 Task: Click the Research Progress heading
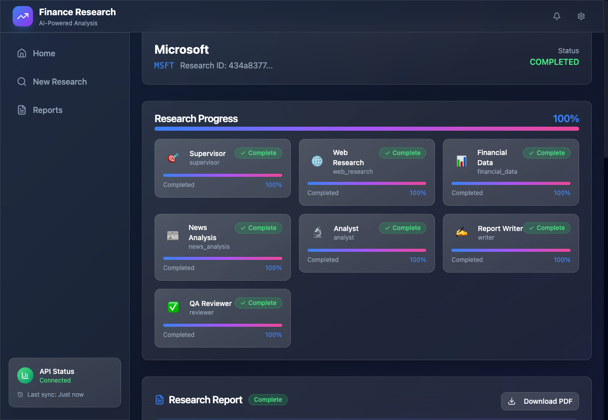196,119
